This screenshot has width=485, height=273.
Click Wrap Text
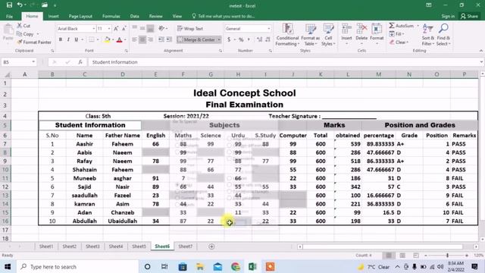190,29
